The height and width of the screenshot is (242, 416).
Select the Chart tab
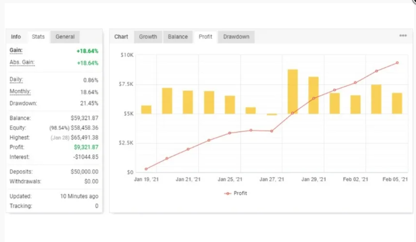(121, 37)
